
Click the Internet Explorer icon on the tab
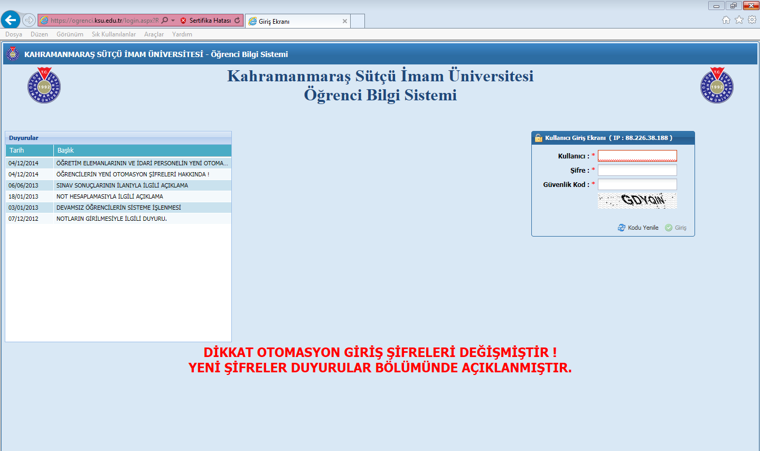tap(252, 21)
